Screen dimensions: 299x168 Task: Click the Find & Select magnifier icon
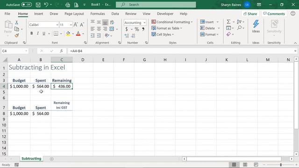[x=239, y=28]
